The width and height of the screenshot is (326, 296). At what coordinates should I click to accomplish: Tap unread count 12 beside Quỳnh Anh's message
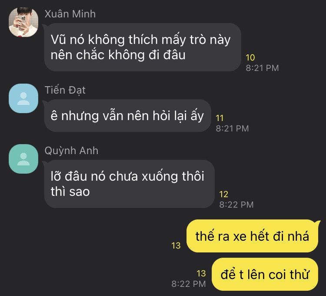pos(224,195)
